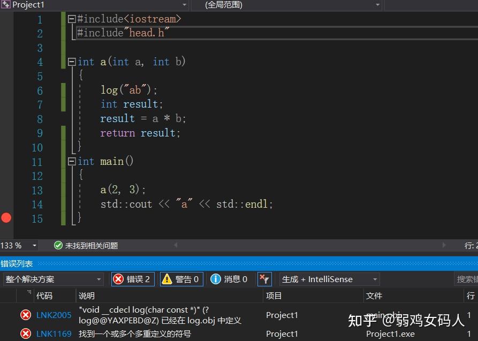Open the LNK2005 error code link
478x341 pixels.
coord(54,315)
